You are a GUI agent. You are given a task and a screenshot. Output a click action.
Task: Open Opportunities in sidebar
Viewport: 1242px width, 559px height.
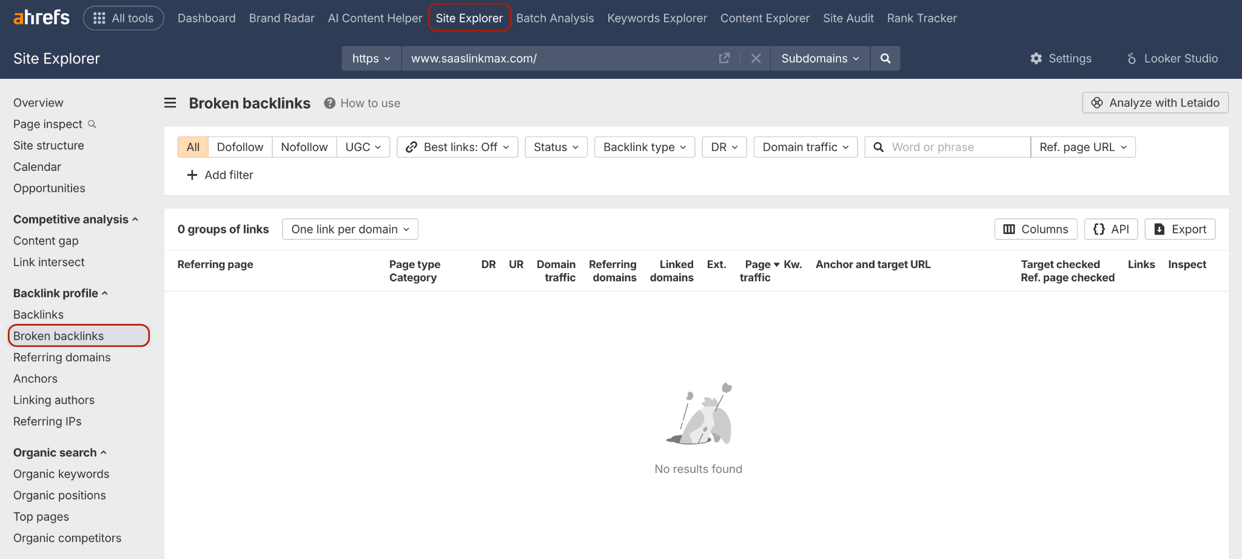[49, 188]
